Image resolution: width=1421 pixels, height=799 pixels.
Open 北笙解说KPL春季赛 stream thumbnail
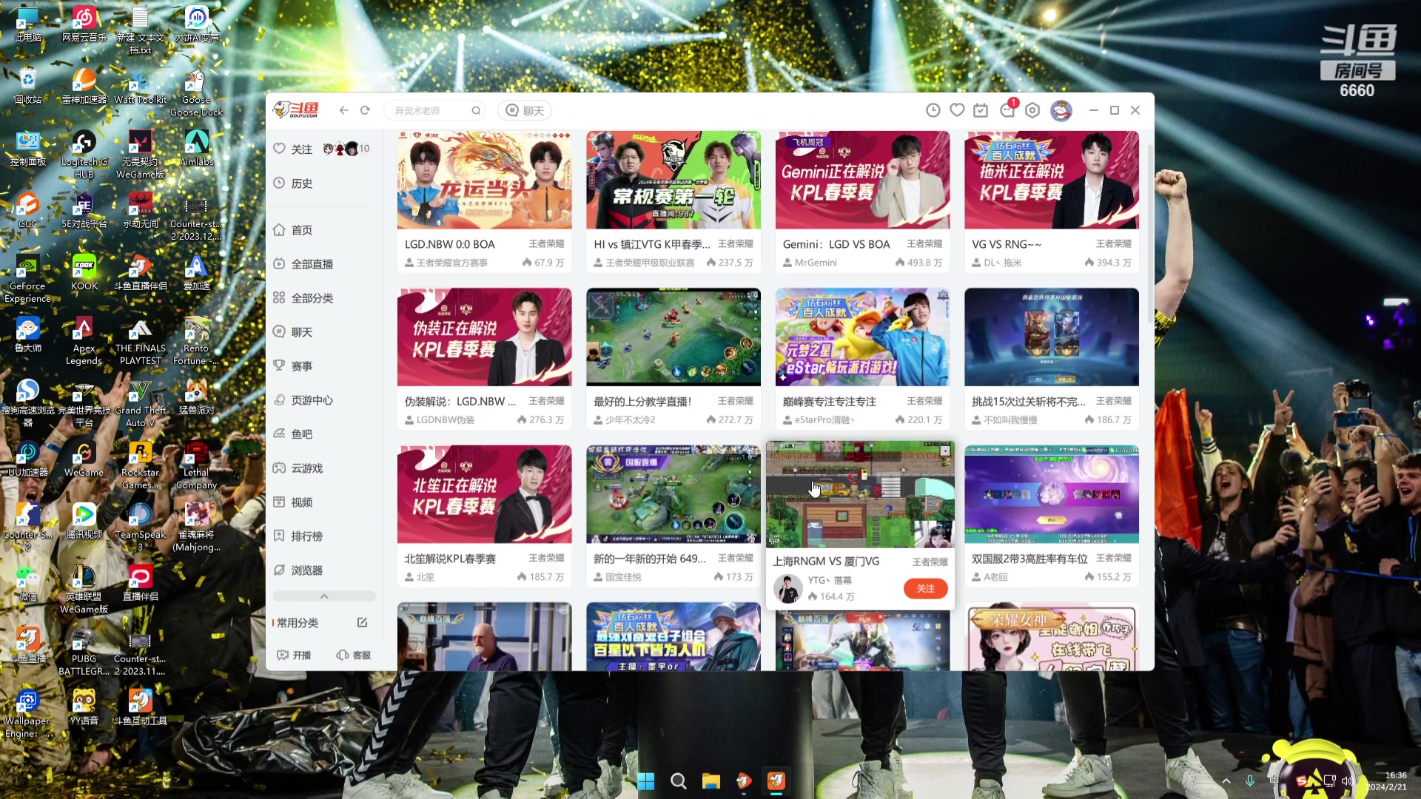pos(484,494)
